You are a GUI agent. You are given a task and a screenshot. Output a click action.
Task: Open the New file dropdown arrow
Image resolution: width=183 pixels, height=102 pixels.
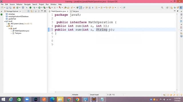5,8
